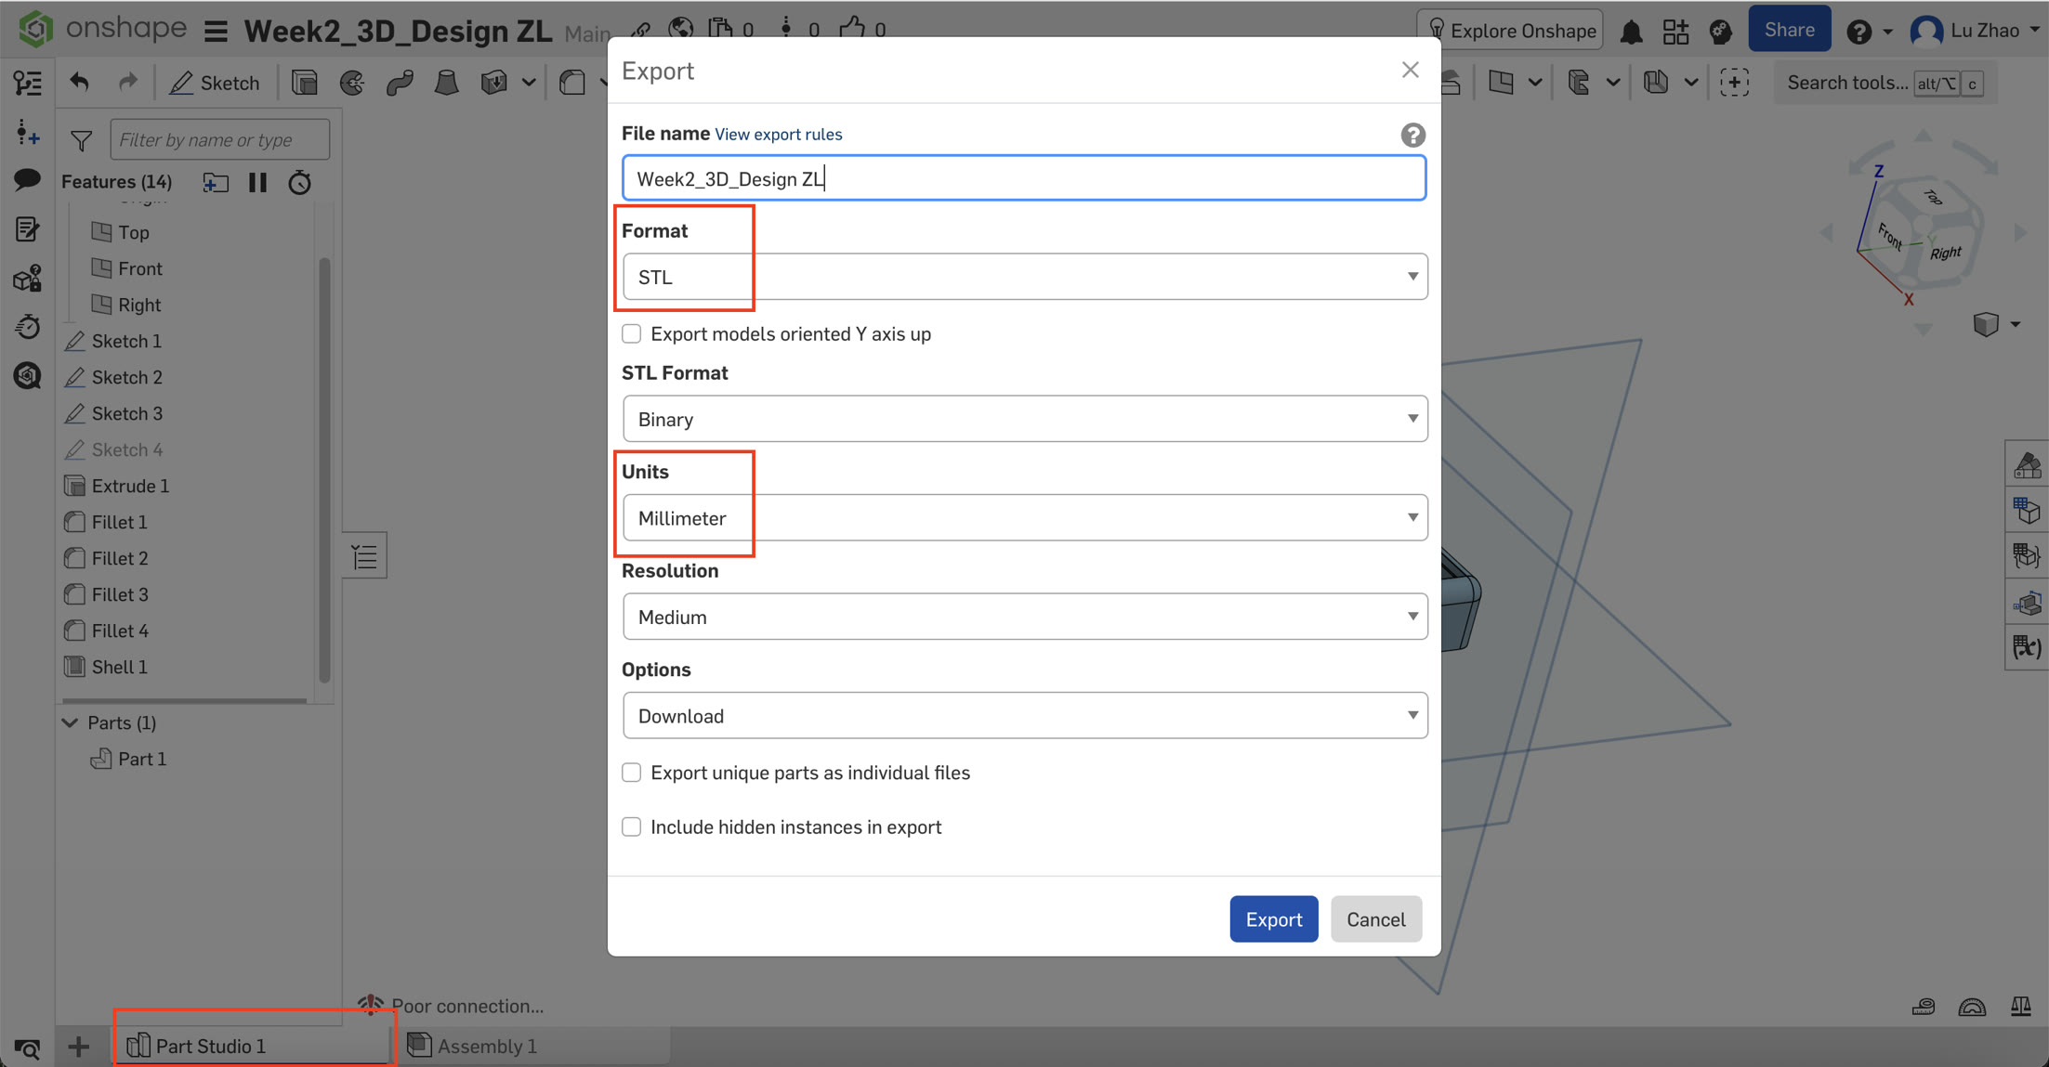Click the feature filter funnel icon
This screenshot has height=1067, width=2049.
pyautogui.click(x=82, y=140)
